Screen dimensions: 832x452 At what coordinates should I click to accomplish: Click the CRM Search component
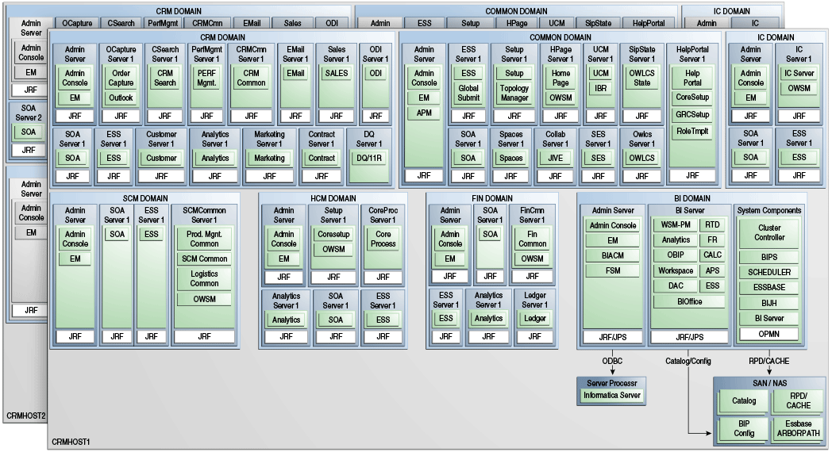pos(165,78)
